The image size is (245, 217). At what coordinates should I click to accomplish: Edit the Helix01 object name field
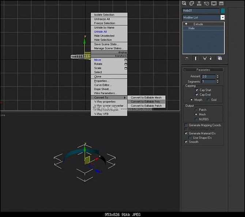tap(201, 11)
